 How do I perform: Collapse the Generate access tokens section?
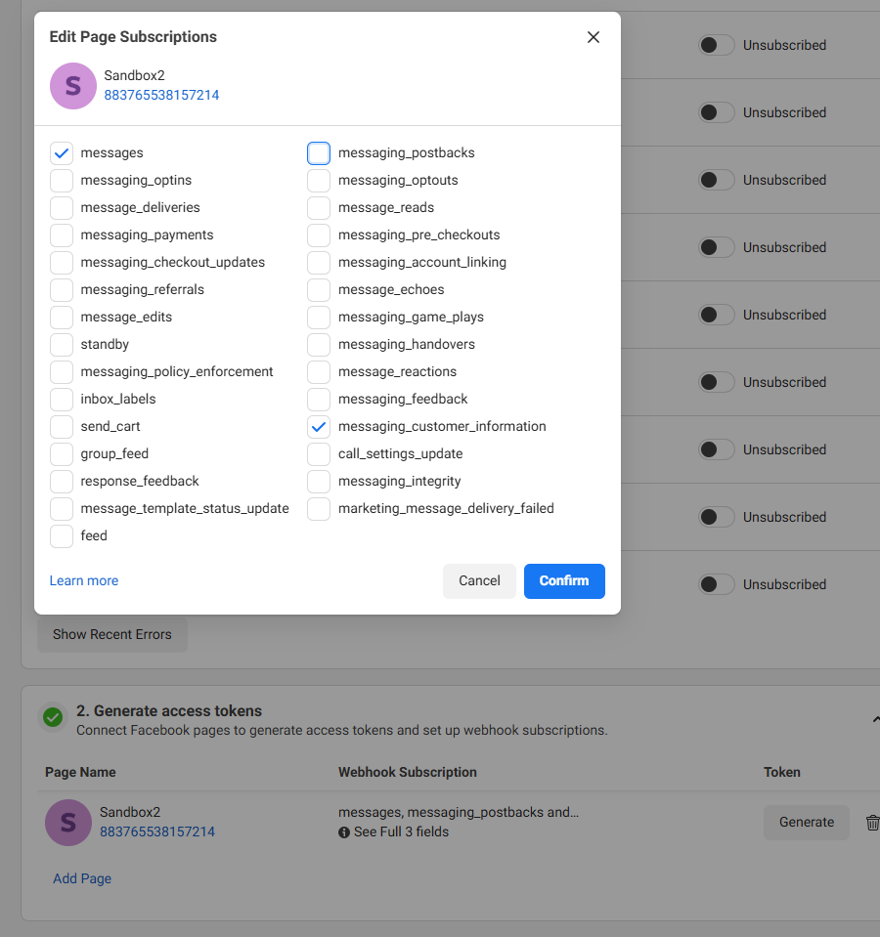(x=874, y=719)
